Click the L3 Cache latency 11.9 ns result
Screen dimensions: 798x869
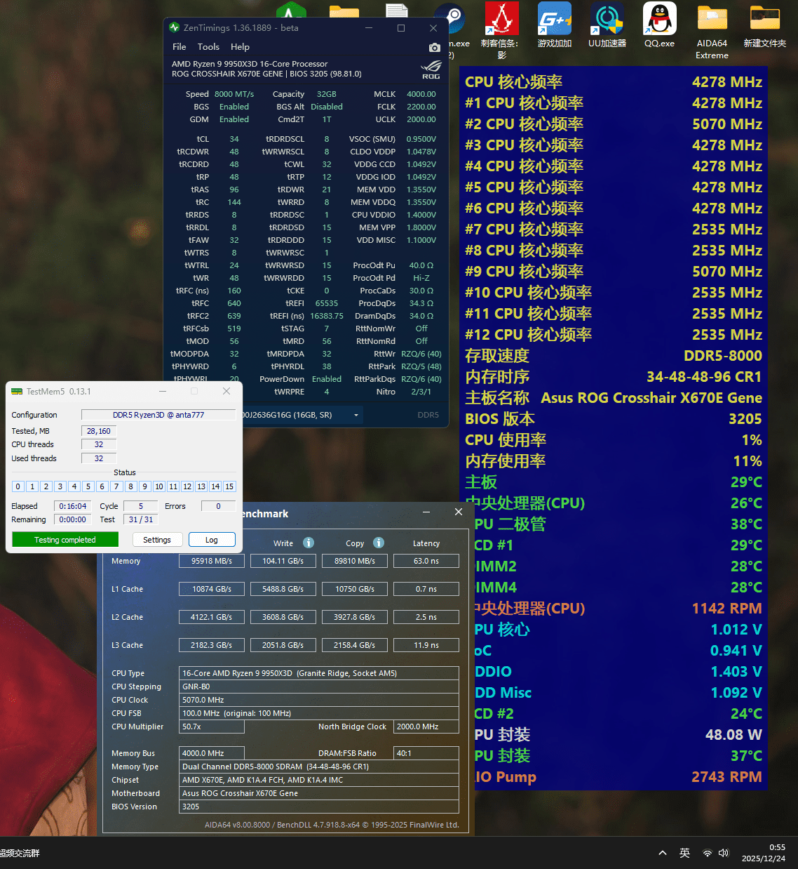(426, 645)
